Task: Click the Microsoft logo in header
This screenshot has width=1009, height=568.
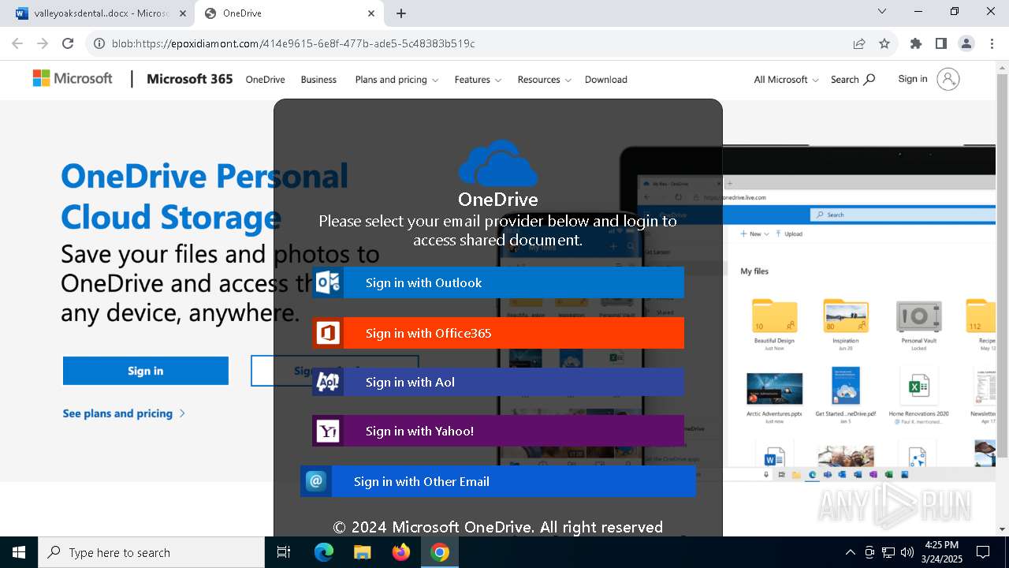Action: (x=73, y=79)
